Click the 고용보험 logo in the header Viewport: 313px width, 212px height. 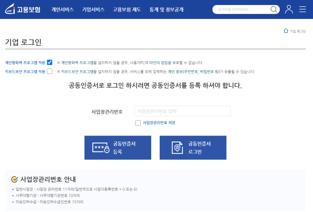pos(23,9)
